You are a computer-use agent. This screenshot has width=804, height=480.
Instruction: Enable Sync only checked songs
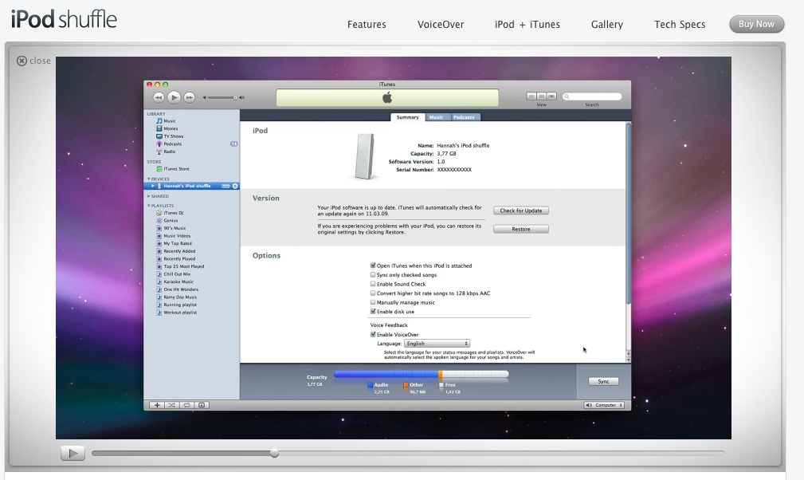pos(373,275)
